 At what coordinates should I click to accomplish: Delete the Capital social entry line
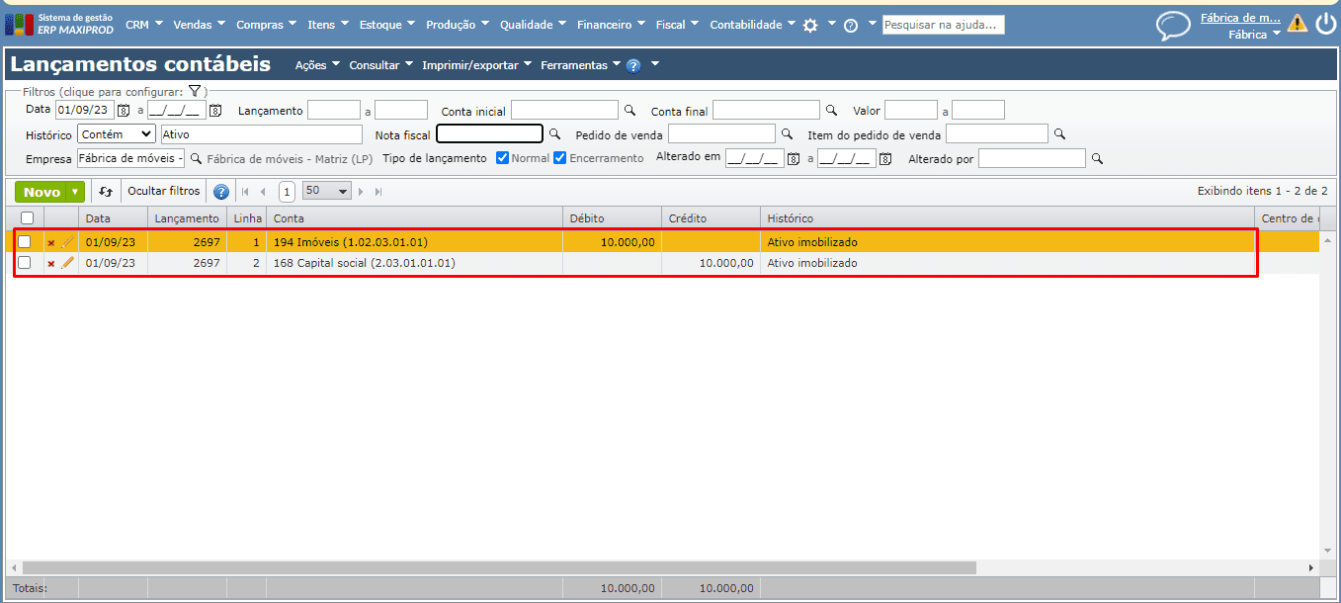[51, 264]
